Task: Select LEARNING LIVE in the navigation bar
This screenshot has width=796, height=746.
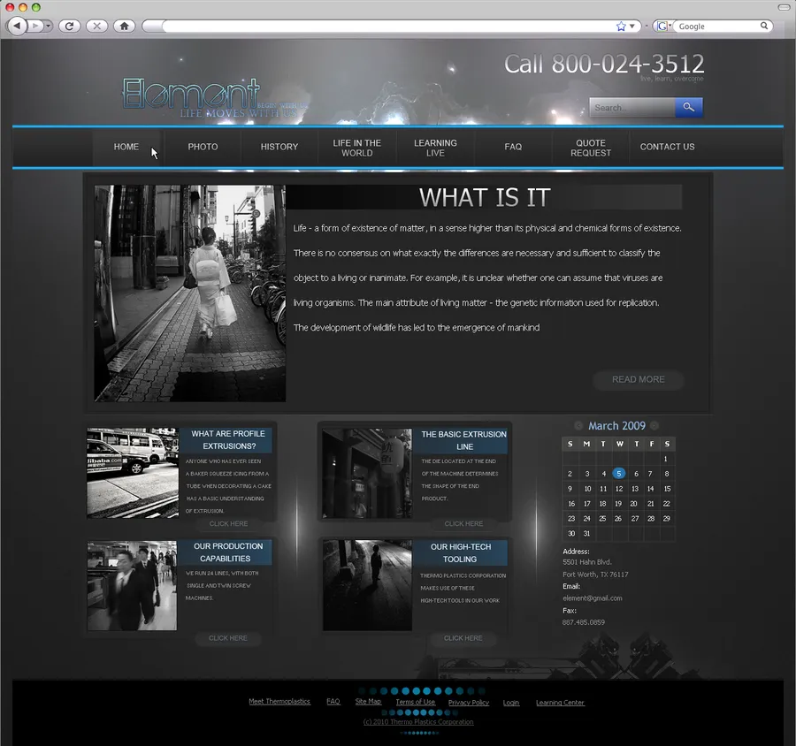Action: pyautogui.click(x=435, y=148)
